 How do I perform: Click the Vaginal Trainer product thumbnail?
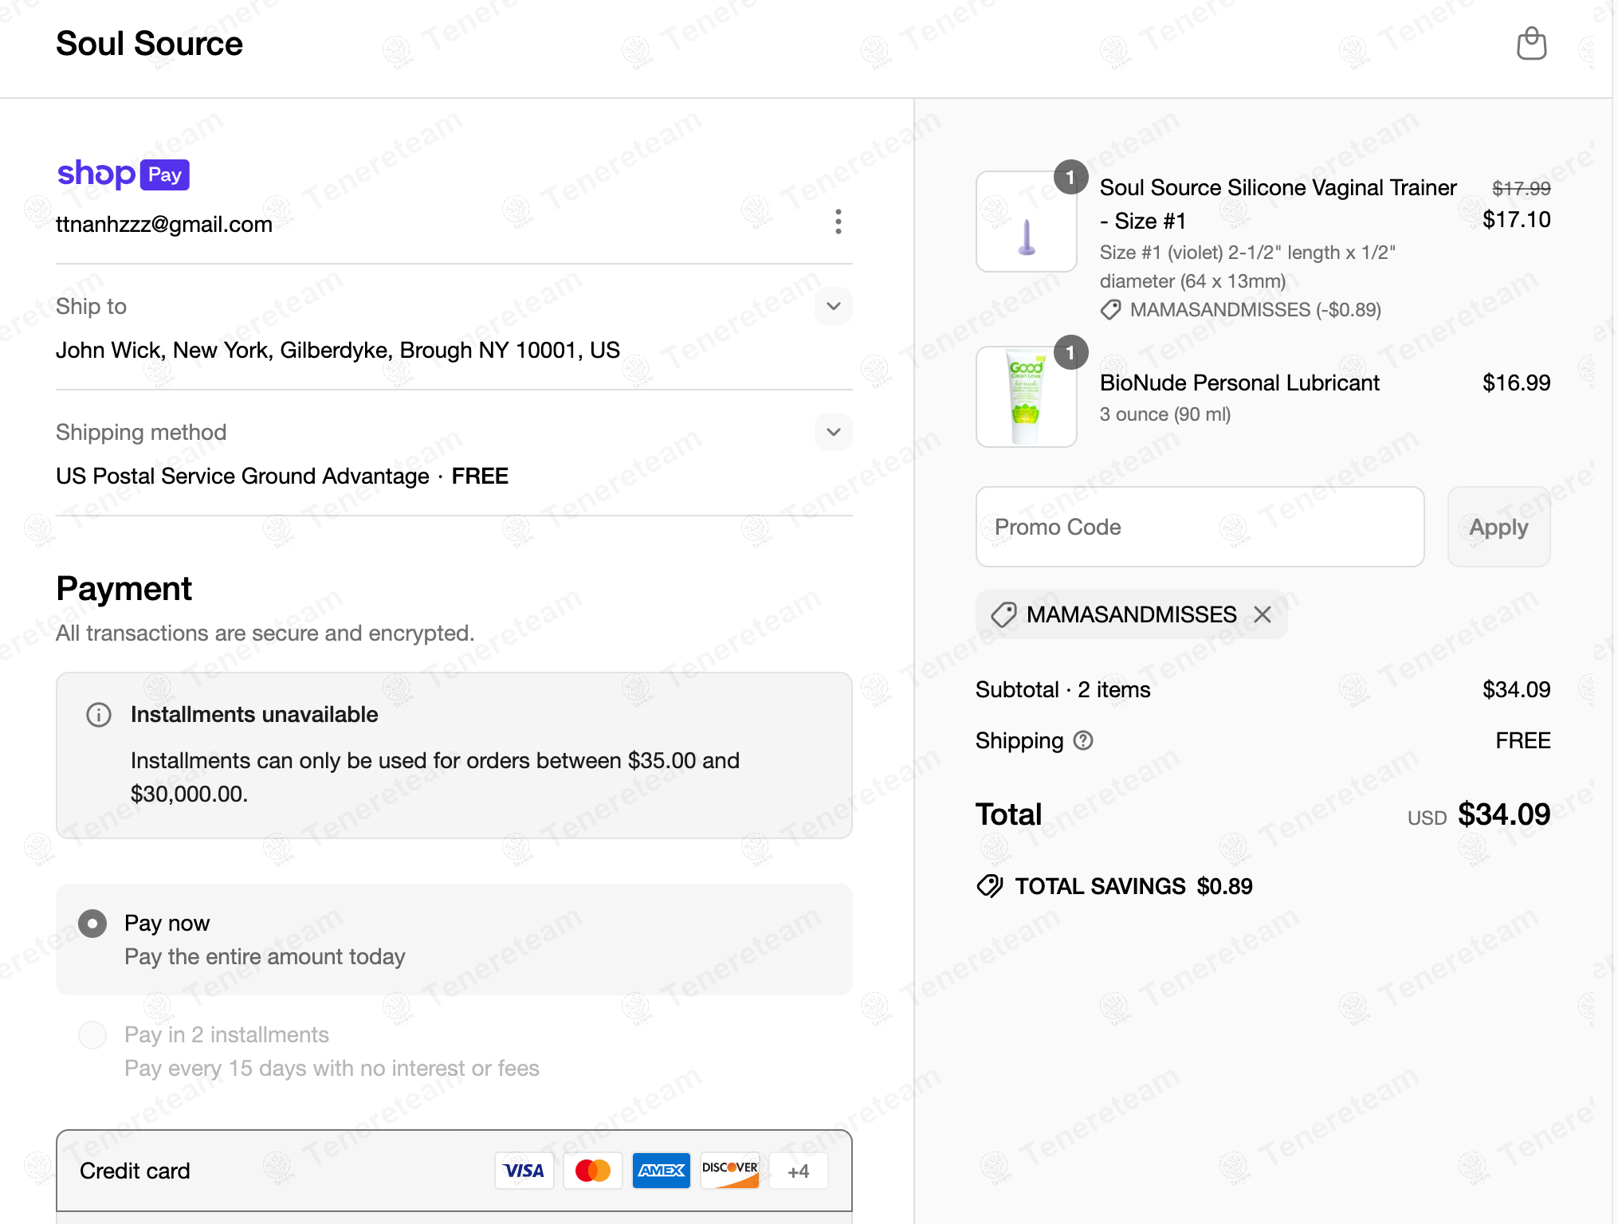coord(1026,222)
